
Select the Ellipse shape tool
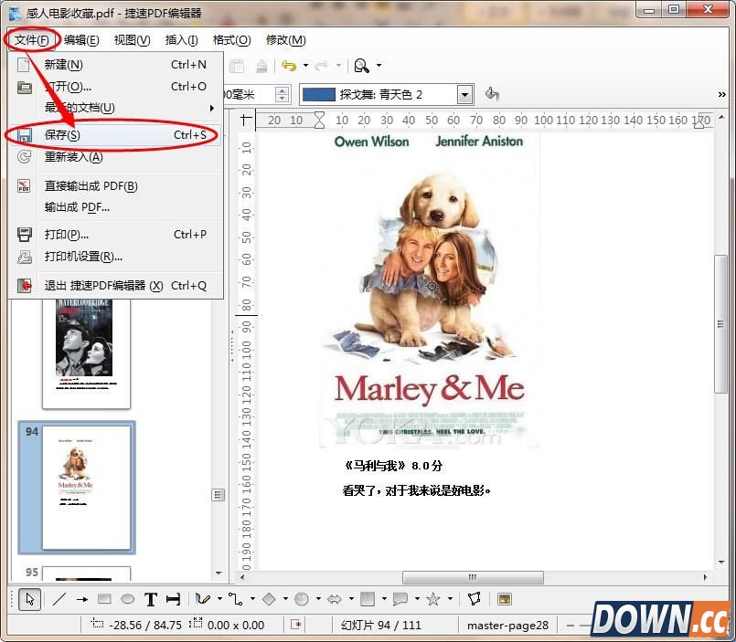[127, 599]
